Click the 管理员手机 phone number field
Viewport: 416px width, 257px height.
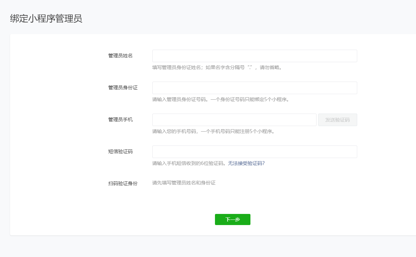(x=234, y=120)
